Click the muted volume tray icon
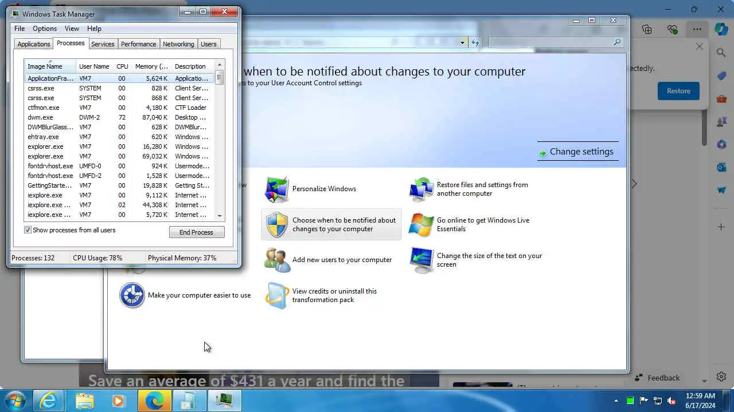Viewport: 734px width, 412px height. point(672,401)
